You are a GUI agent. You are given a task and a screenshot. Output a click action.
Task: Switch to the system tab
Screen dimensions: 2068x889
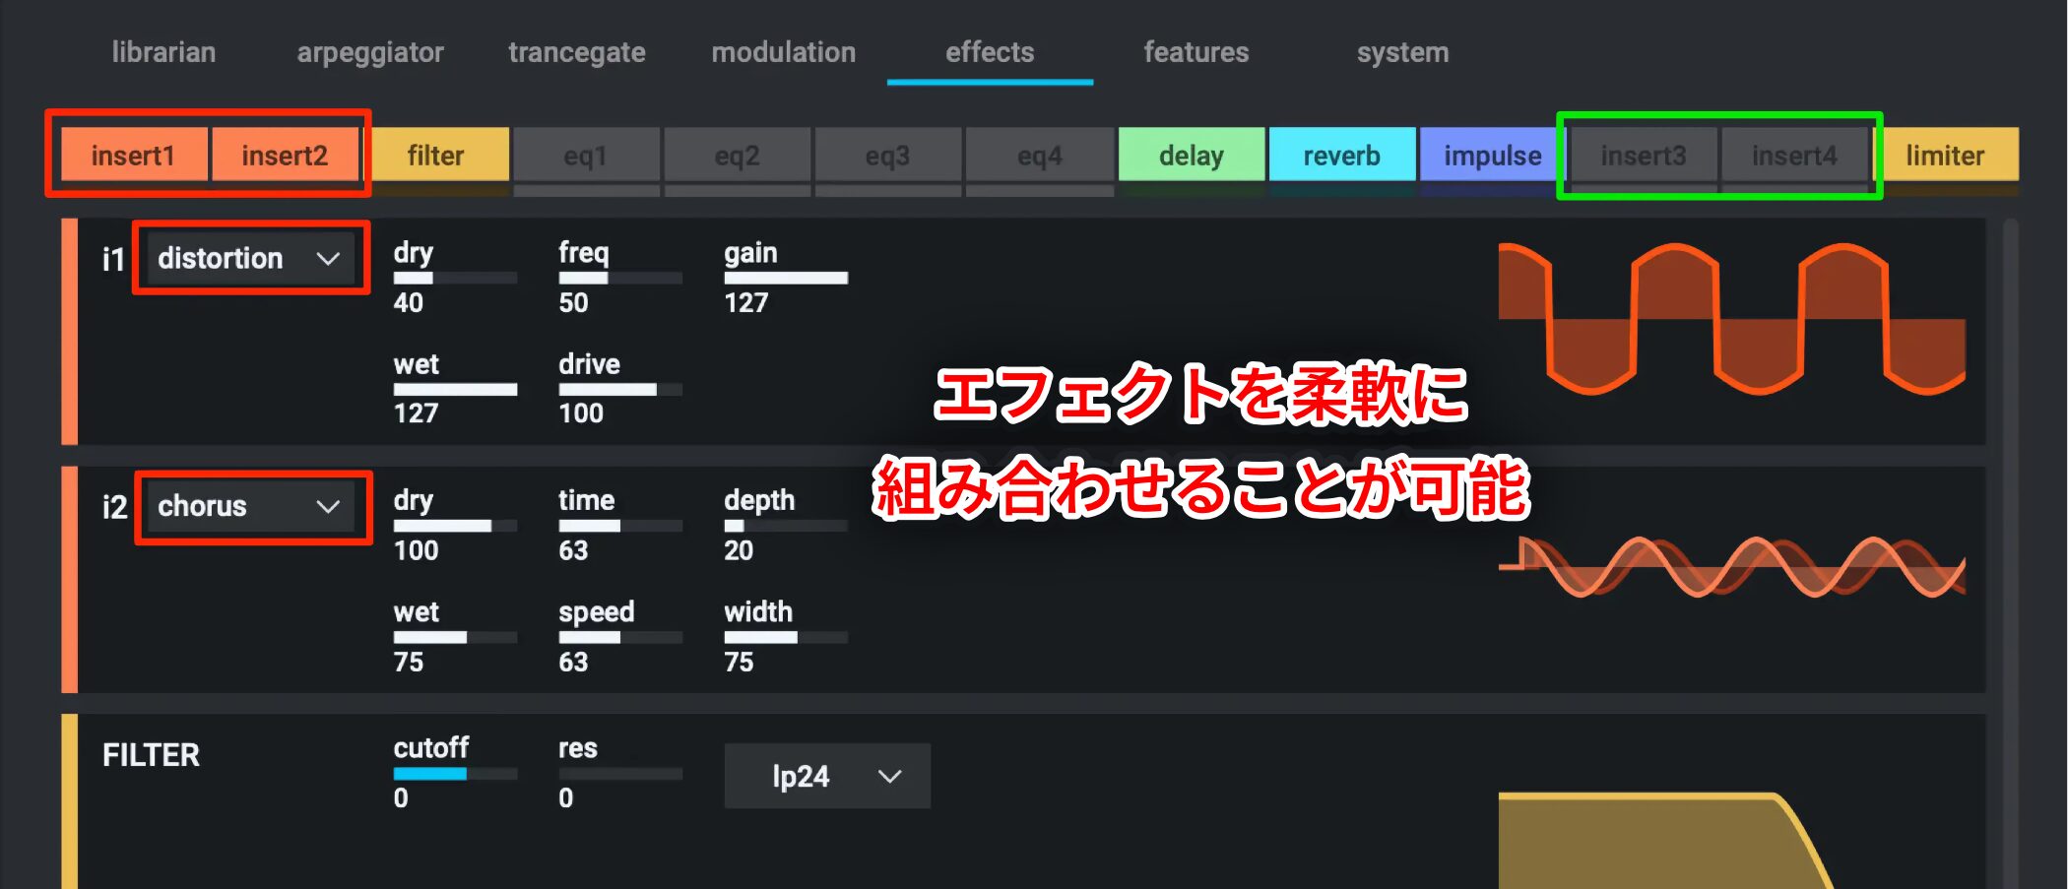(x=1402, y=52)
